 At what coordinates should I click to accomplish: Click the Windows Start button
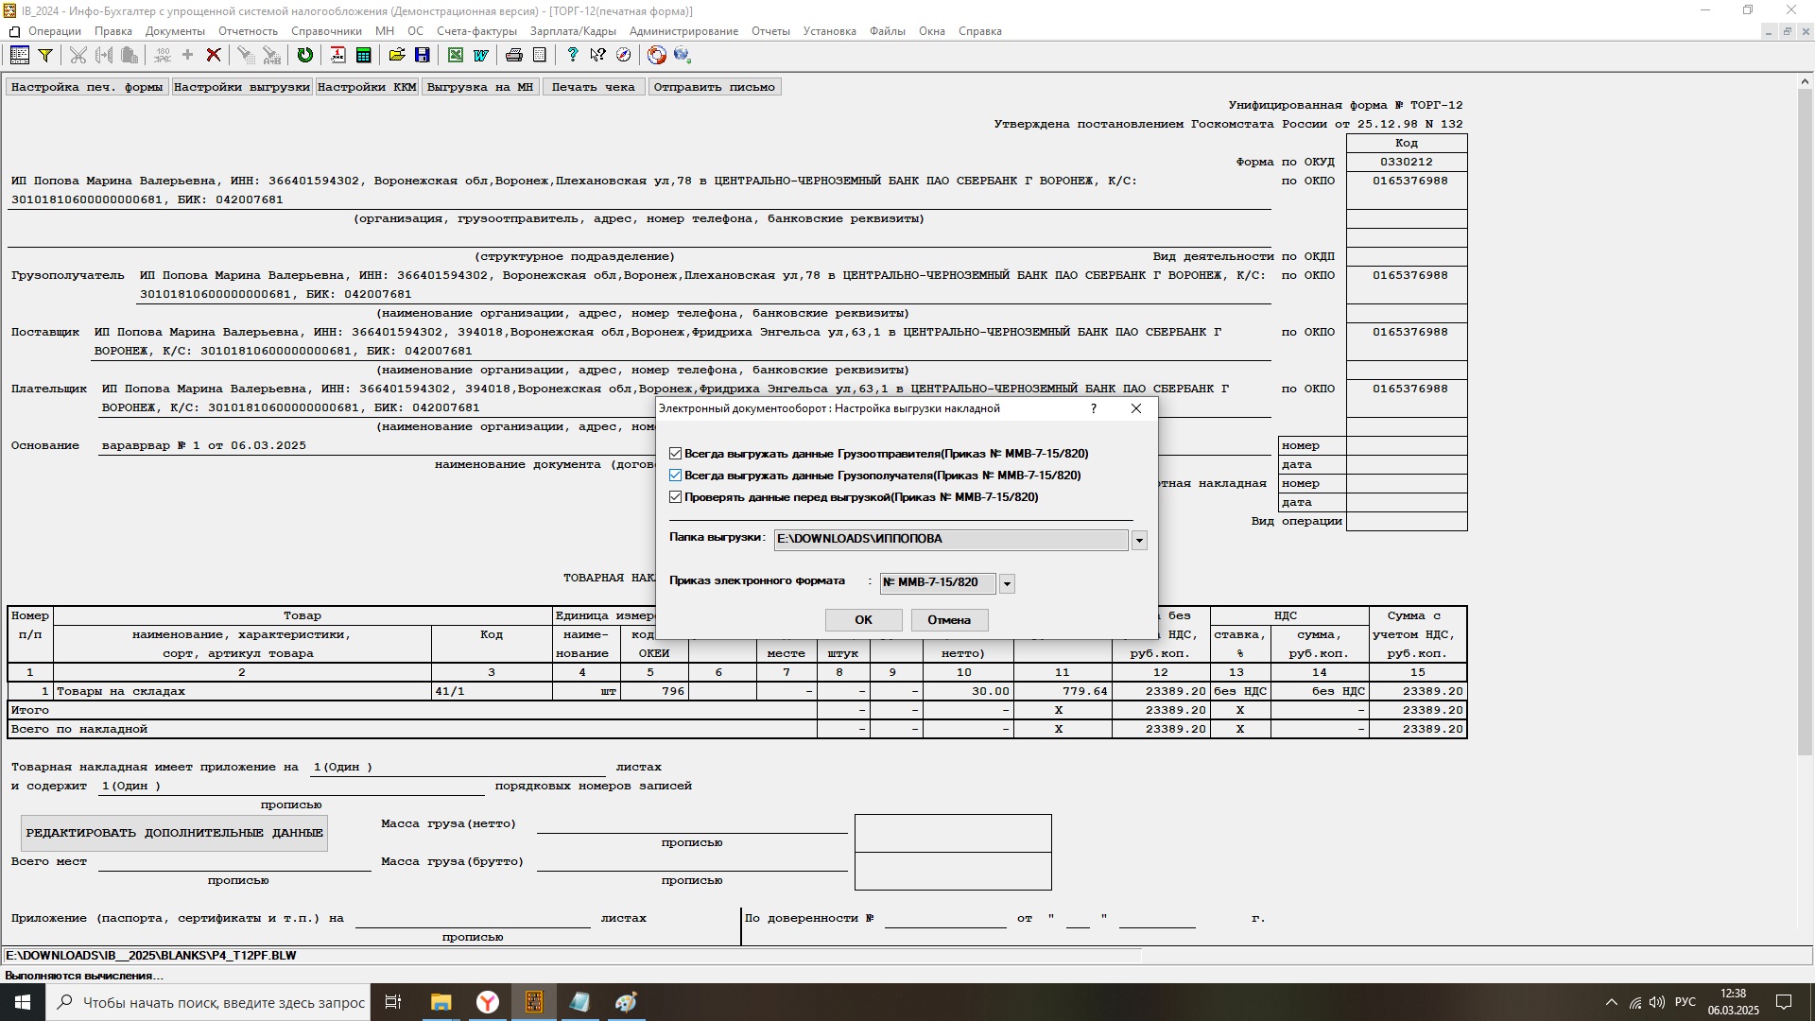pyautogui.click(x=23, y=1002)
